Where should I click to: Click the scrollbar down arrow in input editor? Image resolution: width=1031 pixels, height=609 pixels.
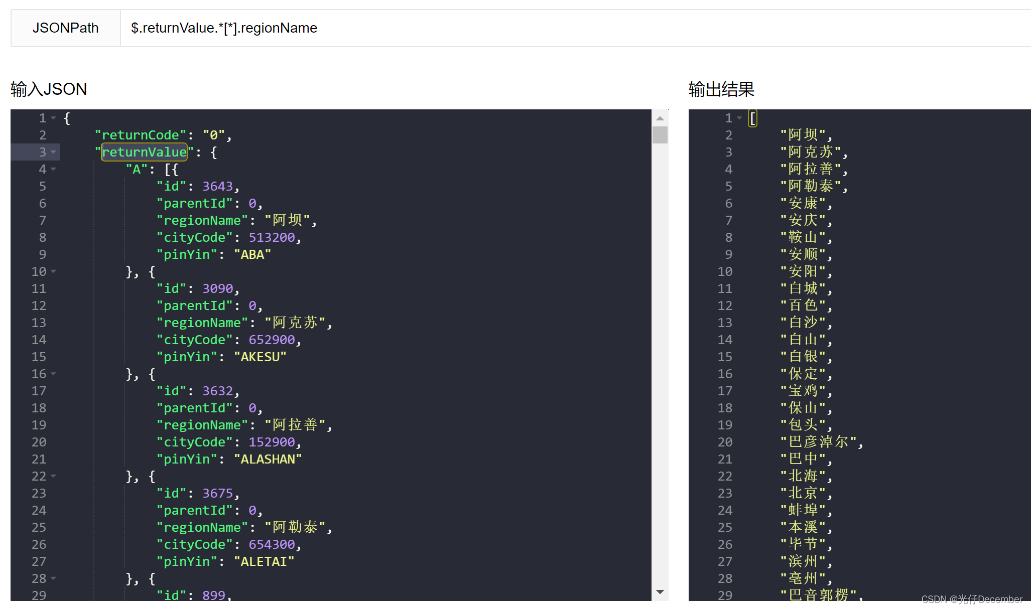tap(660, 592)
